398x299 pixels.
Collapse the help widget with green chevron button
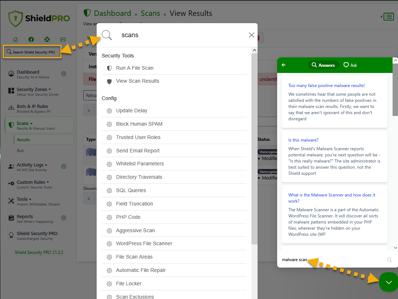389,282
